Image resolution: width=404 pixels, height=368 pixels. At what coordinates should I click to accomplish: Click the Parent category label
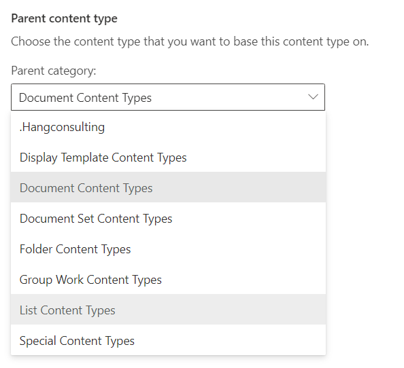point(54,71)
